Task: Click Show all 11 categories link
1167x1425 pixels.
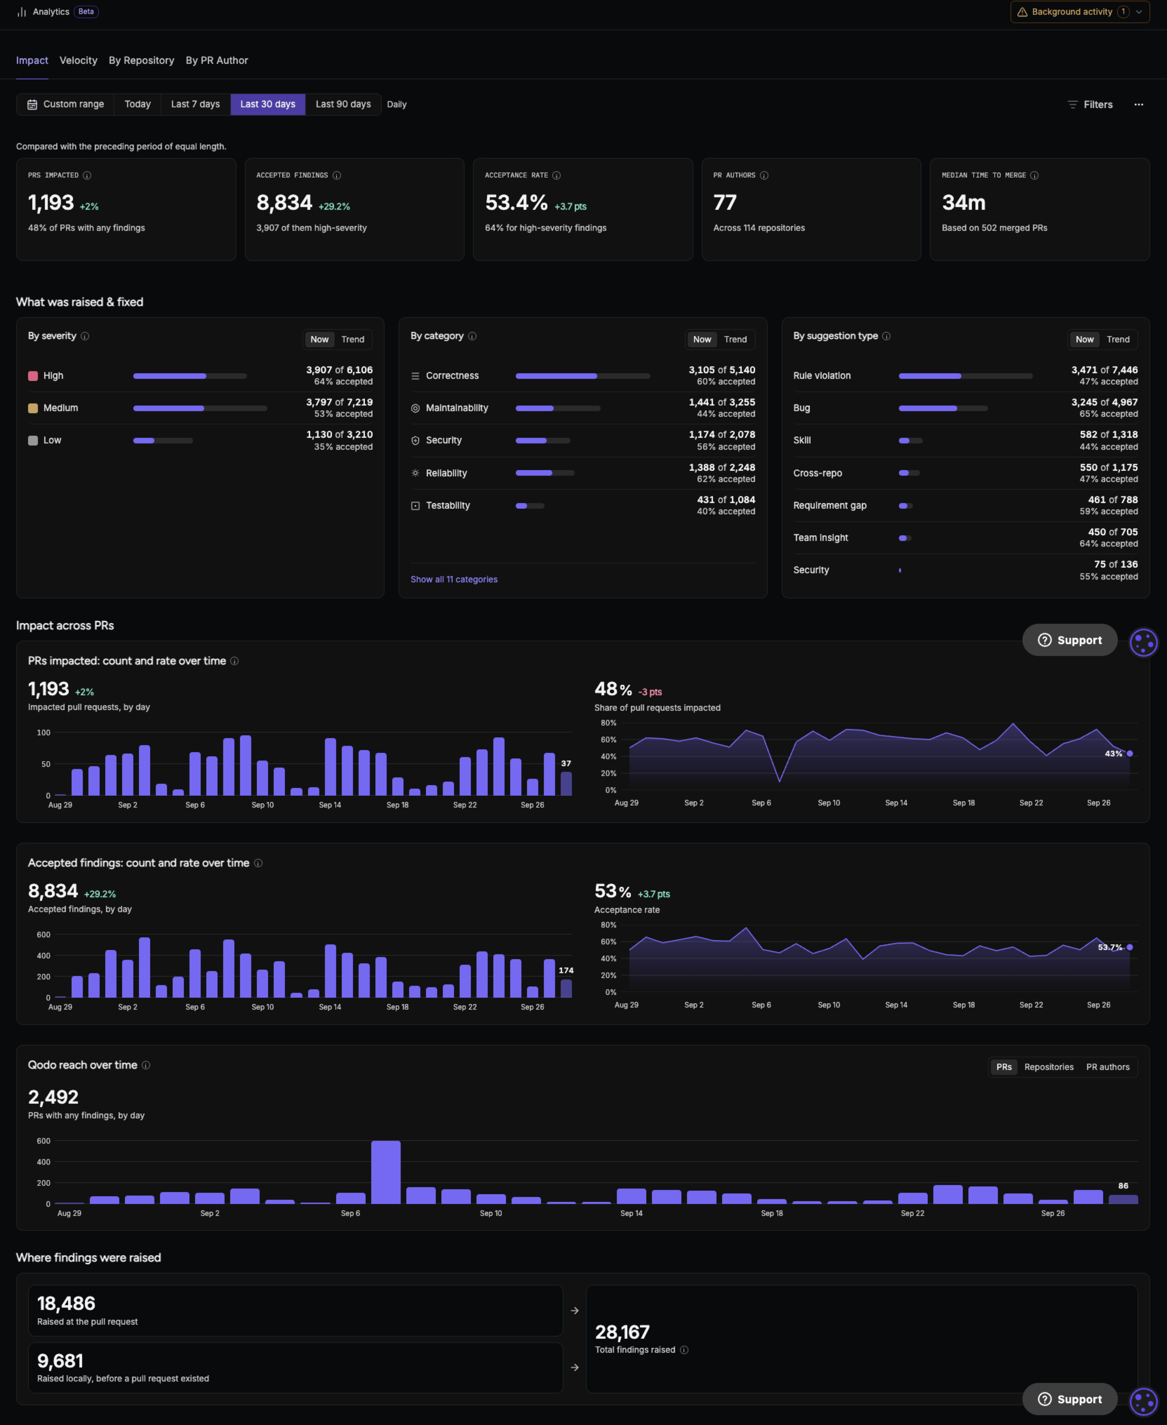Action: [x=454, y=580]
